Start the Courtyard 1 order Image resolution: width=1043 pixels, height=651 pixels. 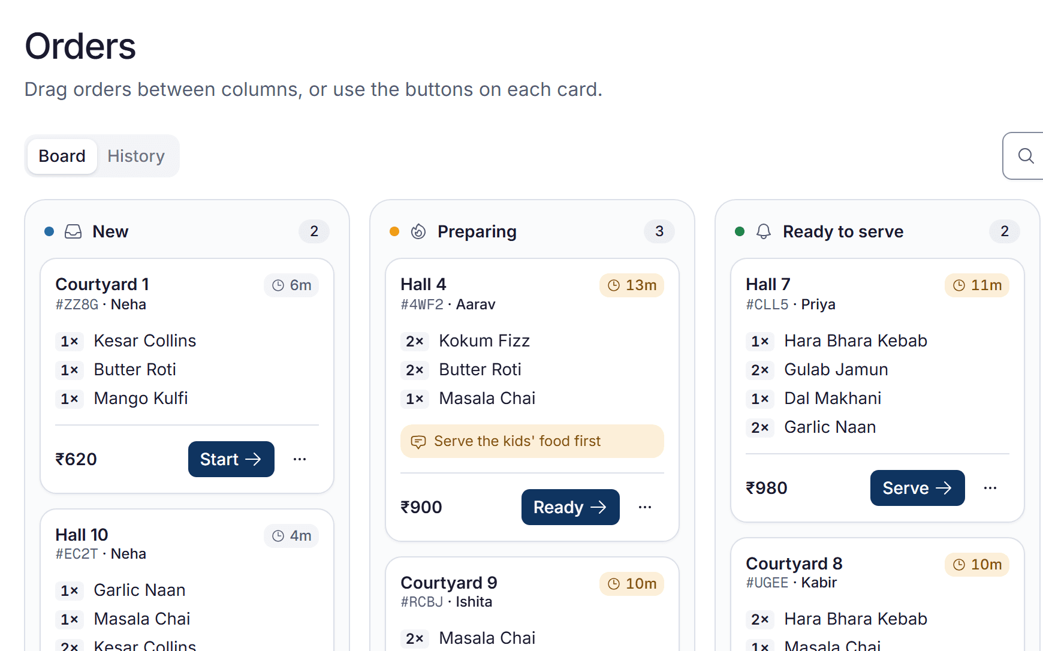click(x=231, y=459)
